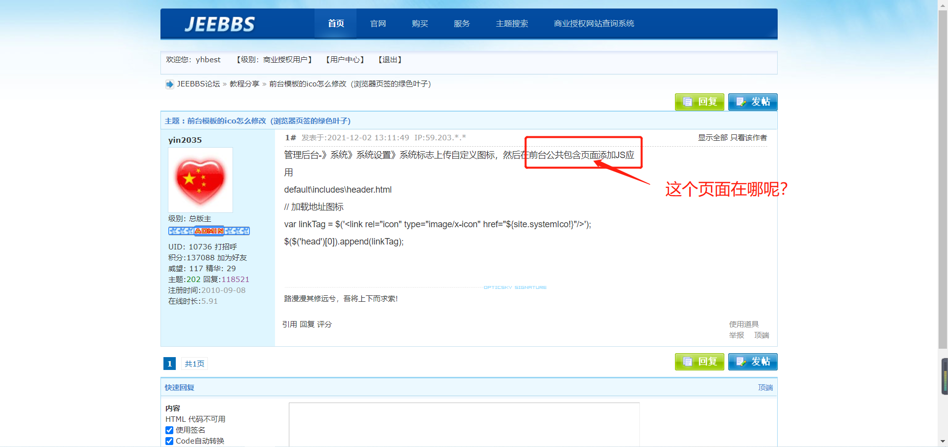The image size is (948, 447).
Task: Click the 评分 link under the post
Action: [324, 325]
